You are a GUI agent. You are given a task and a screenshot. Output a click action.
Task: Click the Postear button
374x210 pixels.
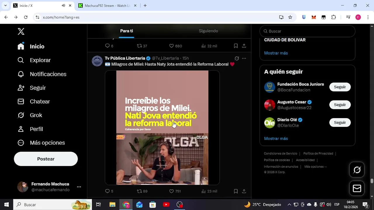click(x=46, y=159)
